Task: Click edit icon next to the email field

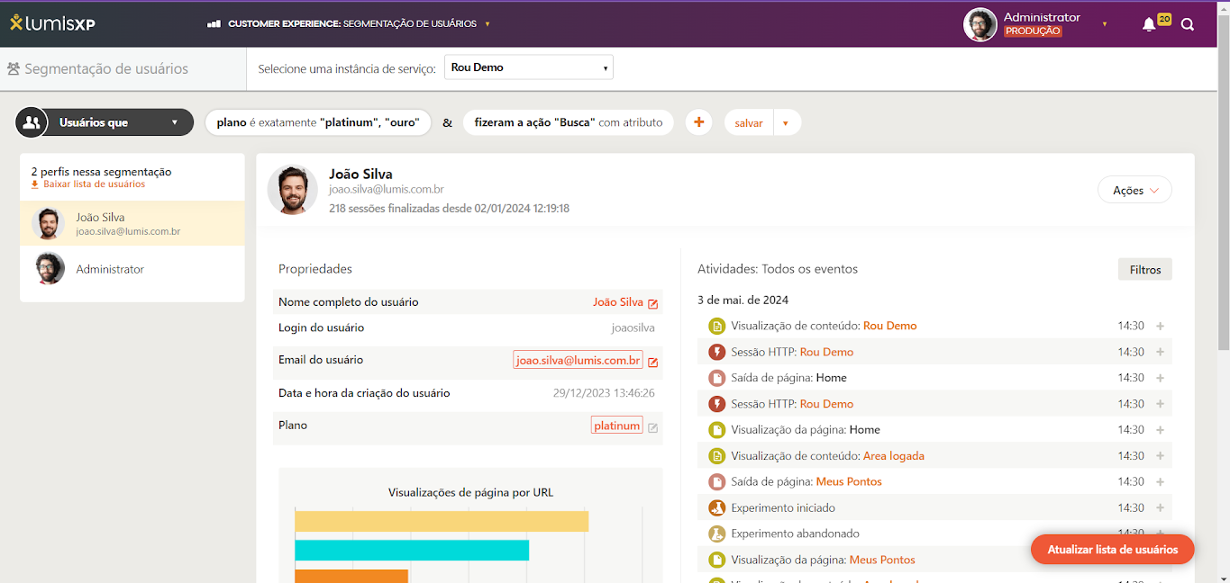Action: (x=653, y=362)
